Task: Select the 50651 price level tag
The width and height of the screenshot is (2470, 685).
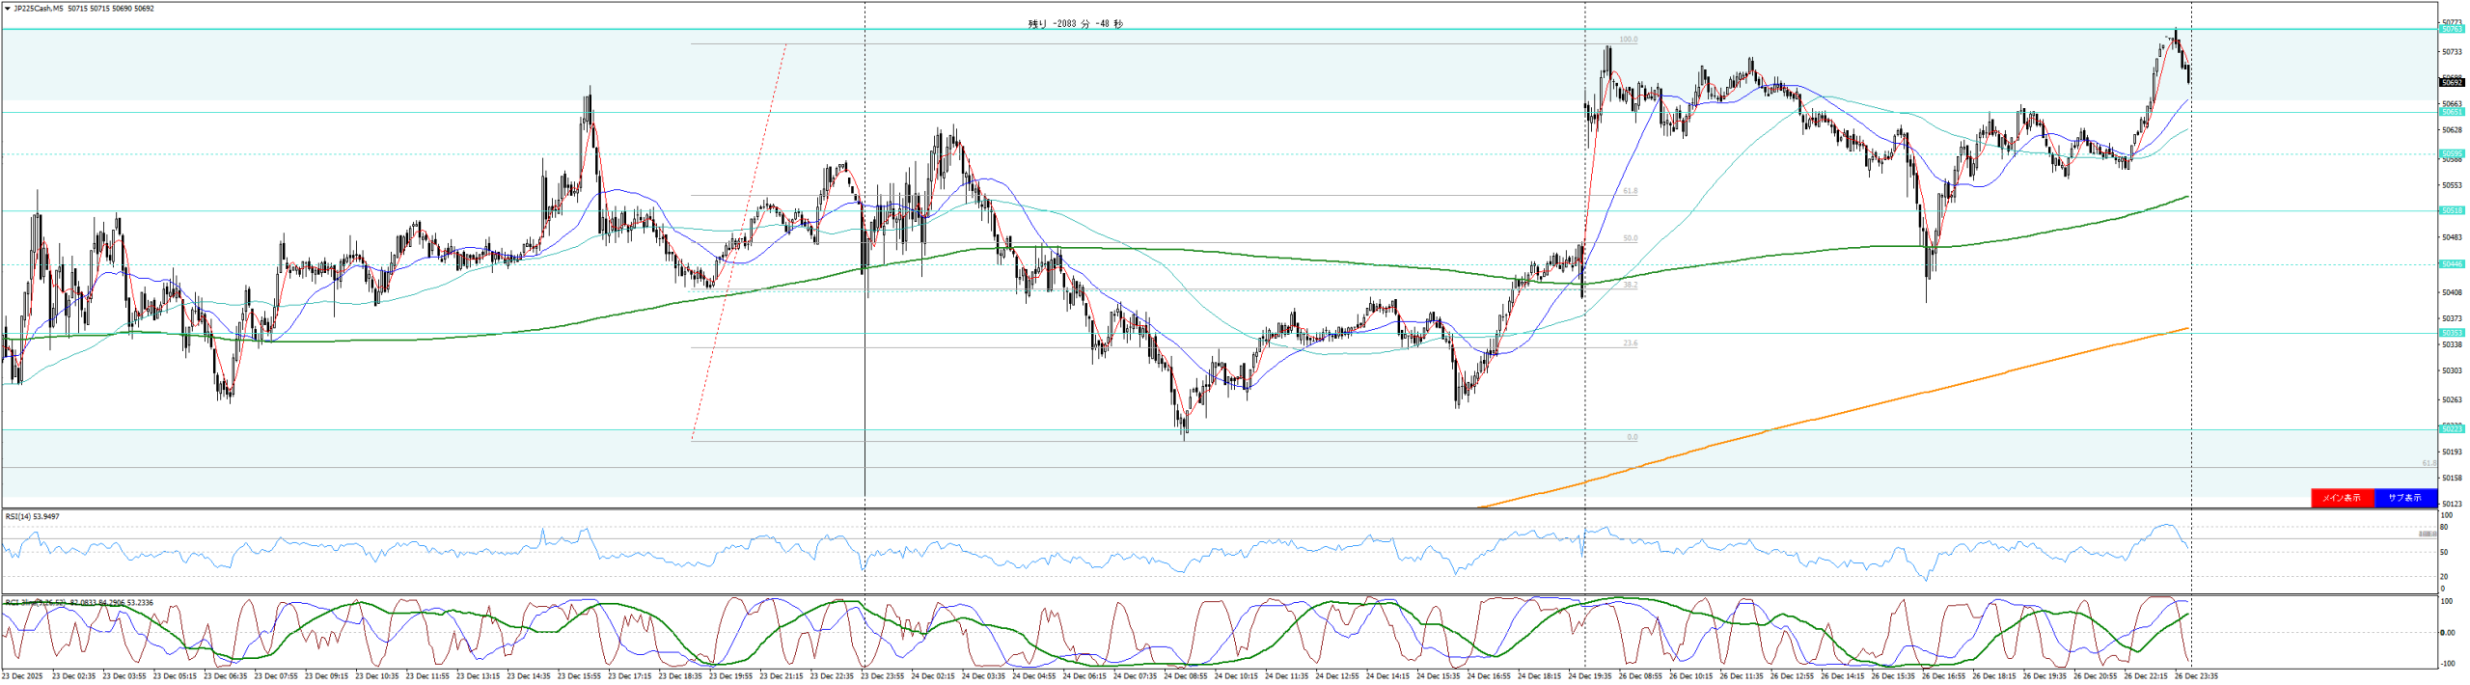Action: click(2452, 113)
